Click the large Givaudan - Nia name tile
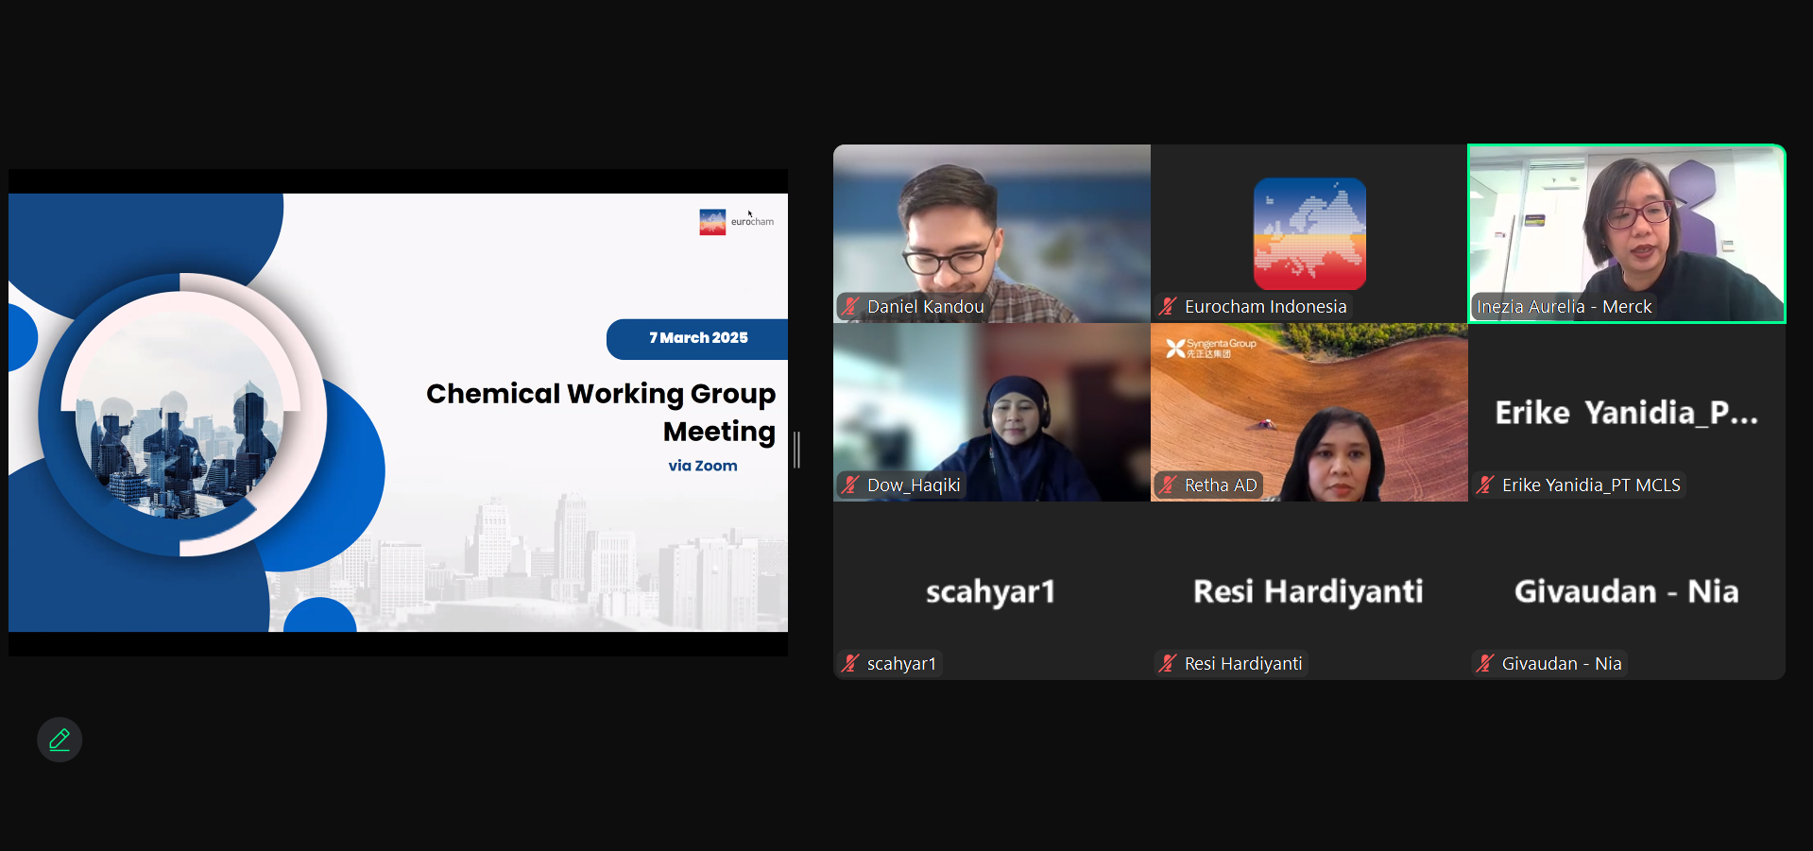The height and width of the screenshot is (851, 1813). pyautogui.click(x=1626, y=591)
